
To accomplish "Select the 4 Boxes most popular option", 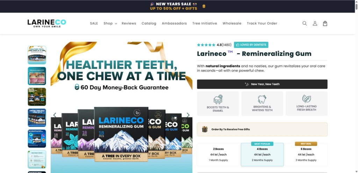I will tap(262, 154).
